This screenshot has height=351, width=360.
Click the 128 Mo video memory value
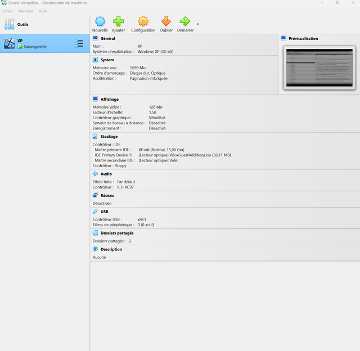pyautogui.click(x=156, y=107)
